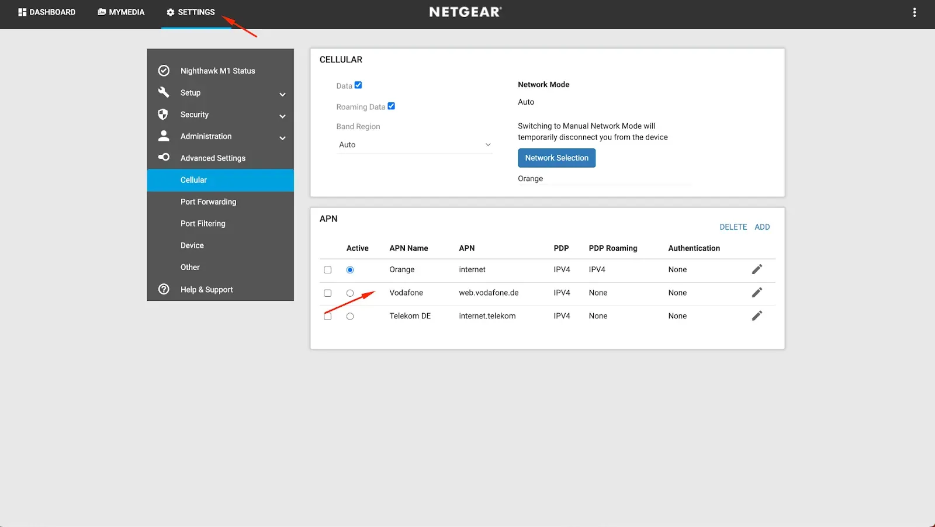Toggle the Roaming Data checkbox
935x527 pixels.
pos(392,106)
